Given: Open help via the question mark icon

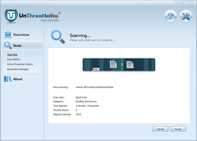Looking at the screenshot, I should 171,16.
